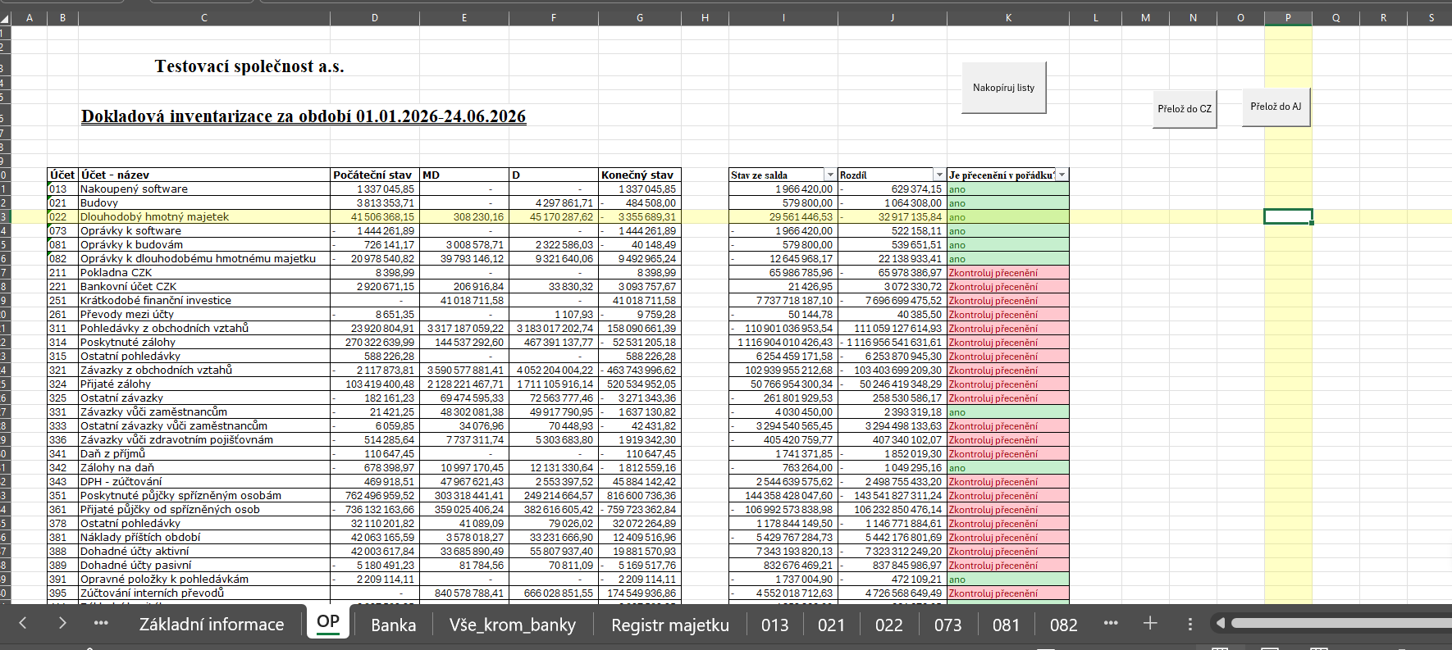Select column I header
Screen dimensions: 1452x650
pos(783,17)
